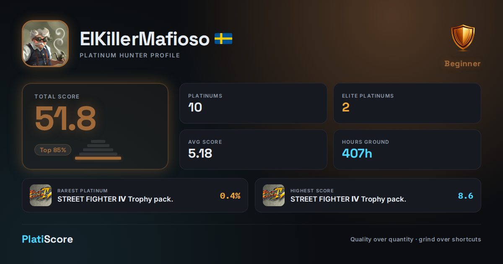Click the Platinum Hunter Profile subtitle
This screenshot has width=503, height=264.
point(130,55)
